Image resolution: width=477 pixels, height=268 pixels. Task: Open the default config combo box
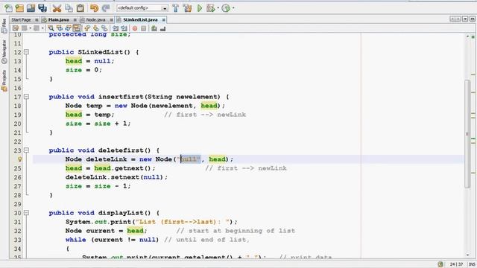tap(142, 8)
